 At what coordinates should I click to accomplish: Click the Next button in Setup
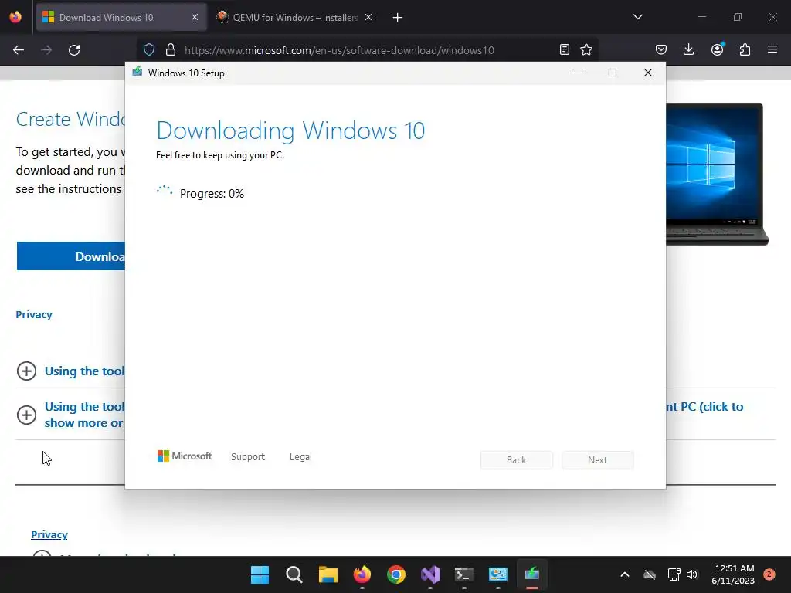click(597, 460)
